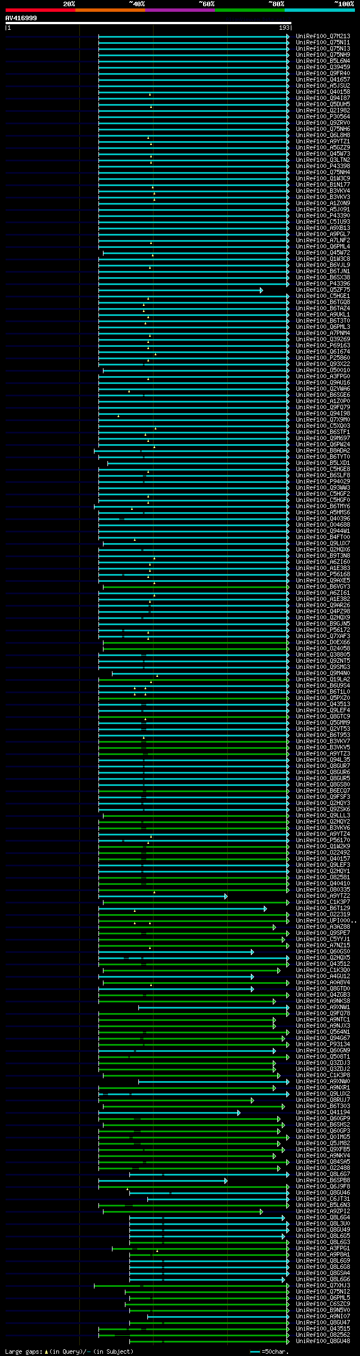Image resolution: width=360 pixels, height=1356 pixels.
Task: Select the label UniRef100_B6ECQ7
Action: pos(323,791)
